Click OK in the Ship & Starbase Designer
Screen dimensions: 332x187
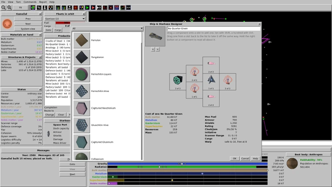235,158
